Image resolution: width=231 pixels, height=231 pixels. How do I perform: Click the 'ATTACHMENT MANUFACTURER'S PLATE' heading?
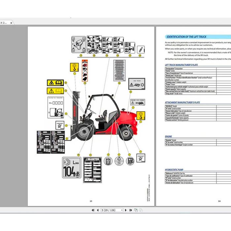click(x=182, y=102)
